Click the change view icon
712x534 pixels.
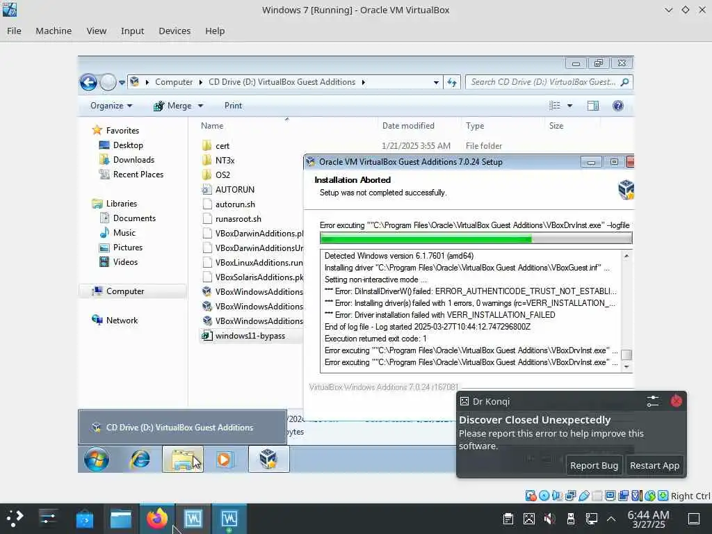[x=555, y=106]
